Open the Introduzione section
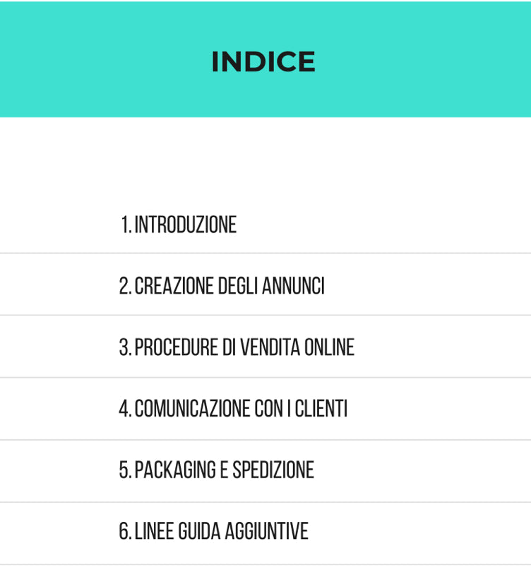 tap(185, 225)
